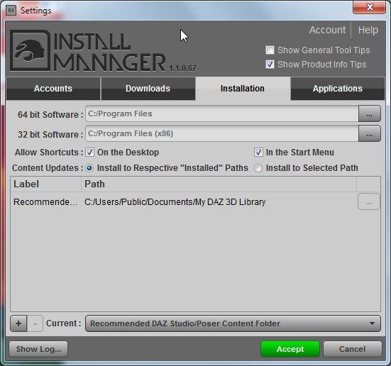Accept the settings changes

(290, 349)
